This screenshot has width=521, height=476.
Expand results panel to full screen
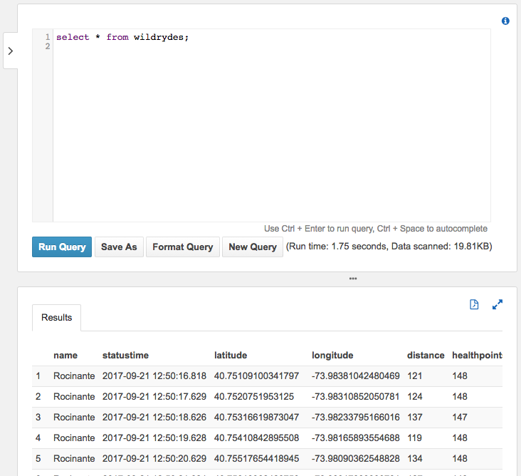click(498, 304)
